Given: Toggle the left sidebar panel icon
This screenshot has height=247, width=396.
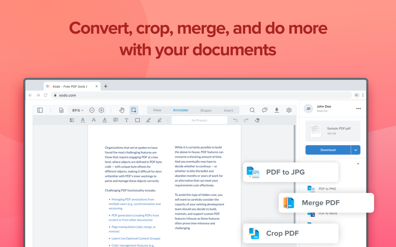Looking at the screenshot, I should [x=40, y=110].
